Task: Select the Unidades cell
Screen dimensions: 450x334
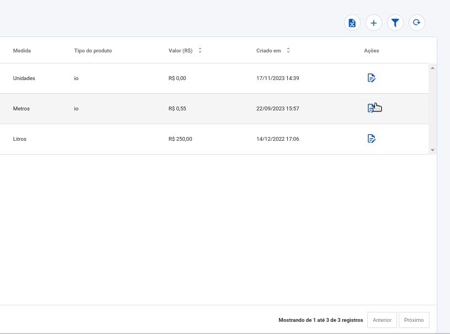Action: [x=24, y=78]
